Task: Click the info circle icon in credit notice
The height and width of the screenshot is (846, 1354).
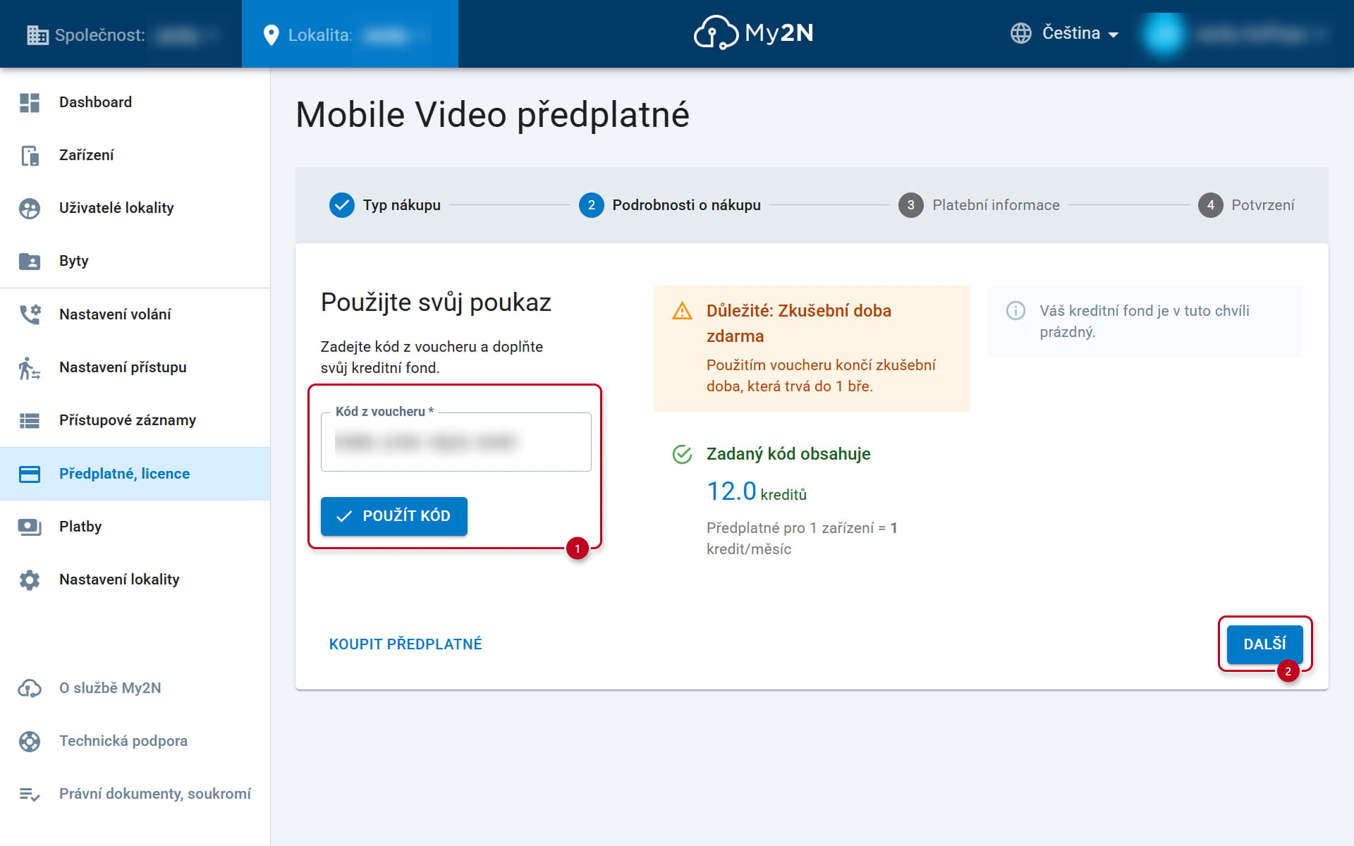Action: click(x=1015, y=310)
